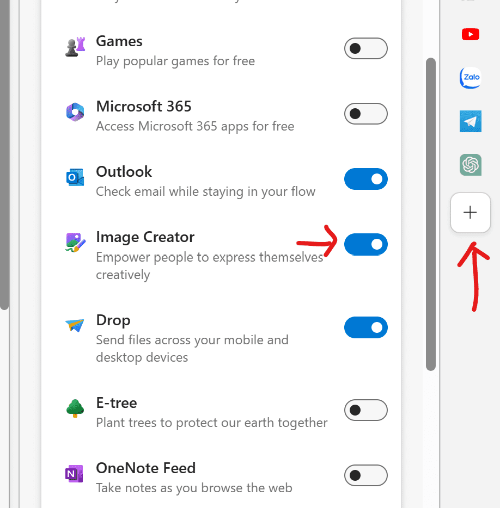The height and width of the screenshot is (508, 500).
Task: Click "Access Microsoft 365 apps for free" text
Action: click(195, 126)
